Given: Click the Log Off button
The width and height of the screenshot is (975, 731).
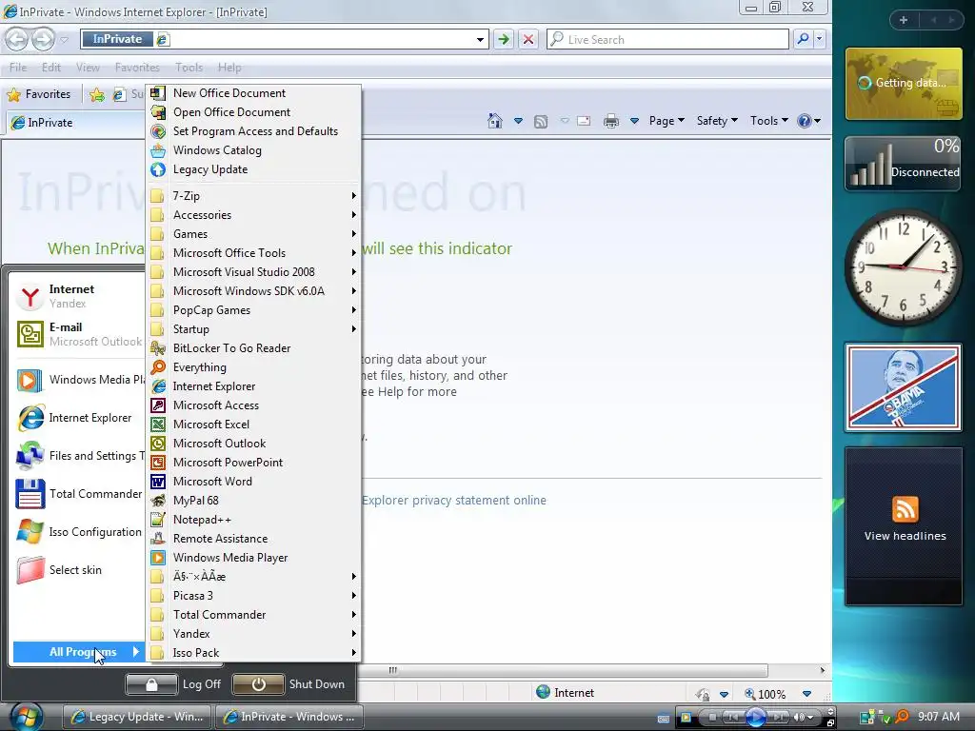Looking at the screenshot, I should [x=173, y=684].
